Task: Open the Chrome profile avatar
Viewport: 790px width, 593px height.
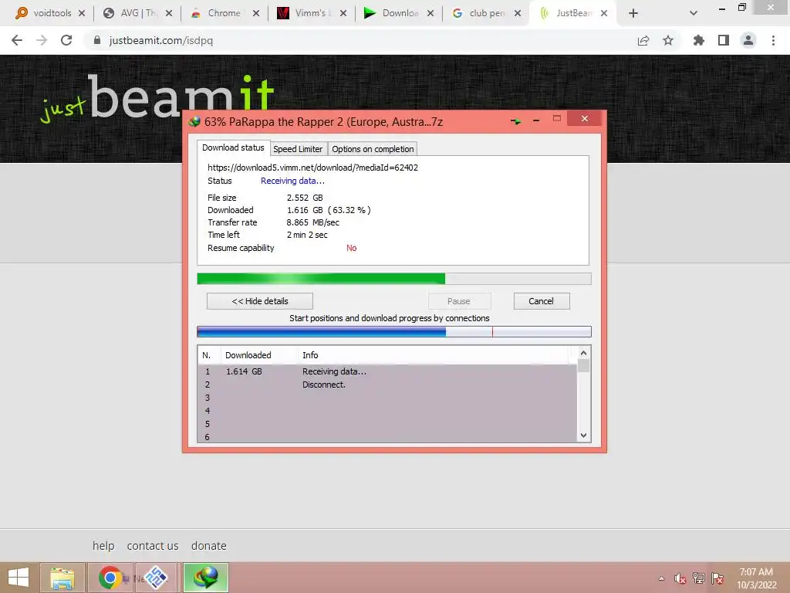Action: click(x=748, y=40)
